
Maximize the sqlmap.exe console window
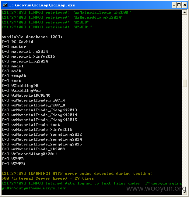point(179,5)
